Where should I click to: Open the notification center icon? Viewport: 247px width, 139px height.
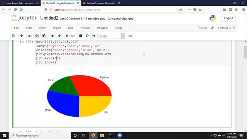(241, 136)
